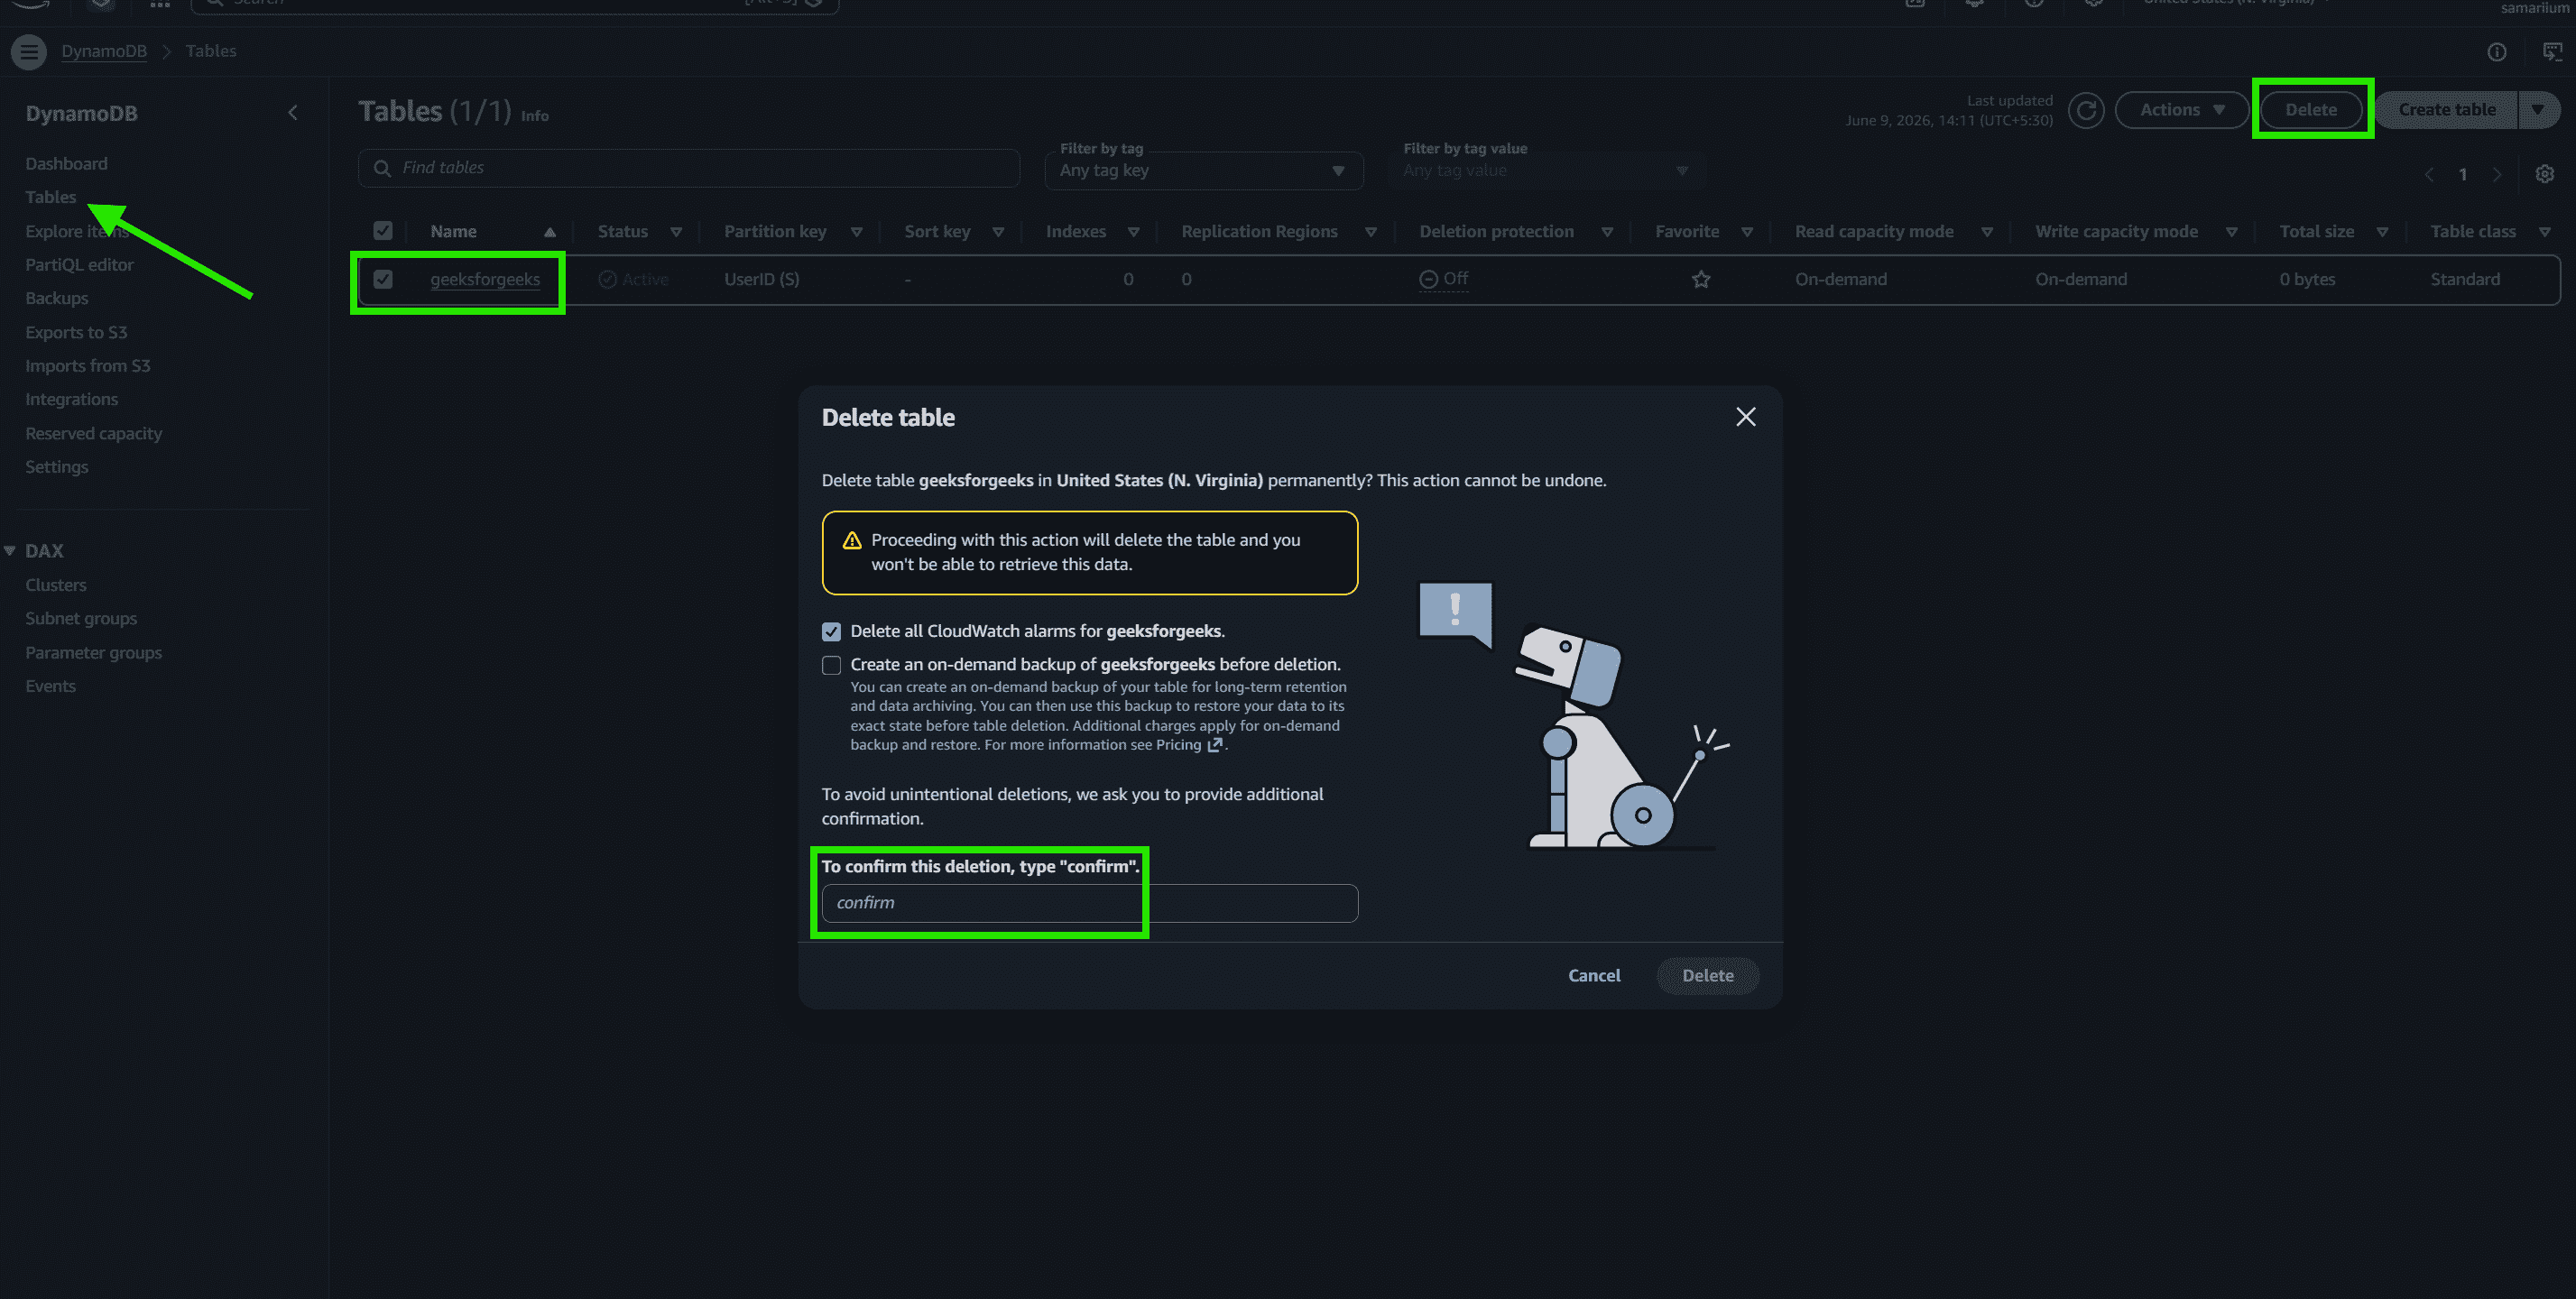Open PartiQL editor in sidebar

point(79,265)
